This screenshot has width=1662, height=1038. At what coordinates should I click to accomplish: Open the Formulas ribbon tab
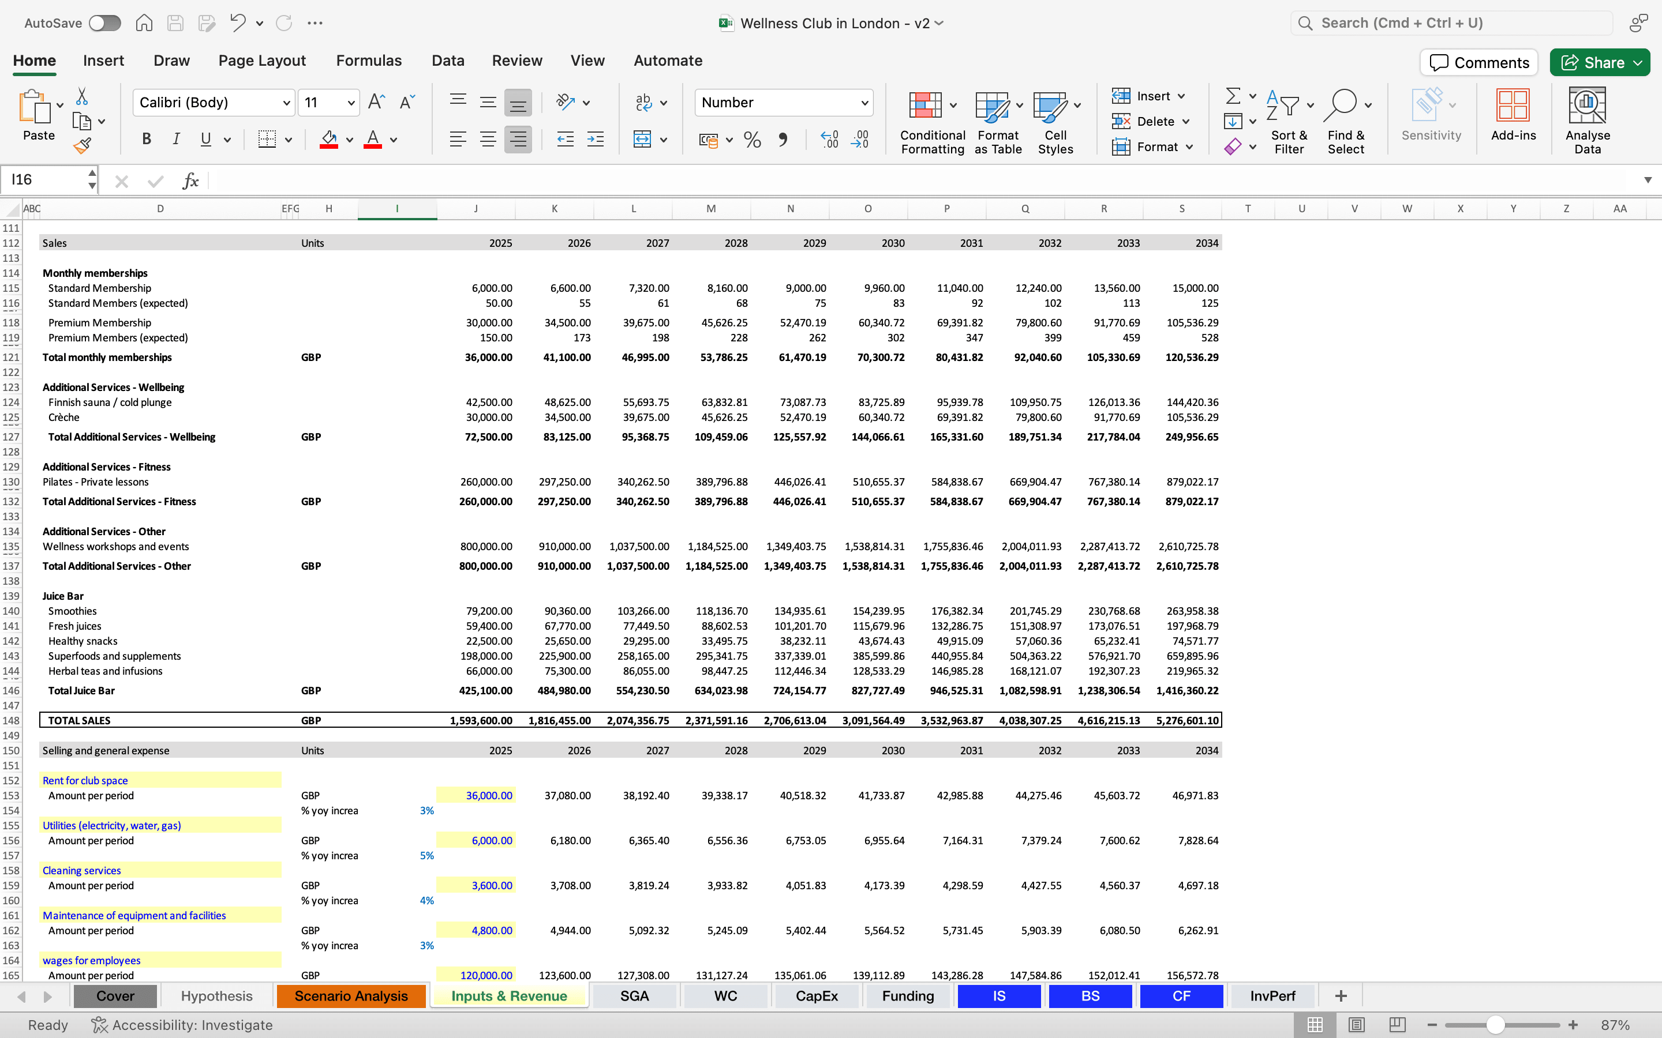point(369,61)
